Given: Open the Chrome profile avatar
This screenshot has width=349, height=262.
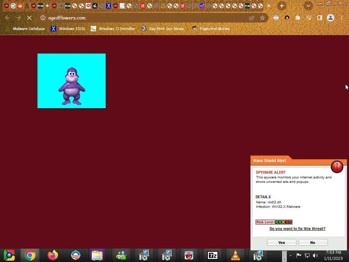Looking at the screenshot, I should (331, 18).
